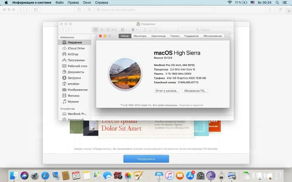Open the Правка menu

click(x=73, y=2)
